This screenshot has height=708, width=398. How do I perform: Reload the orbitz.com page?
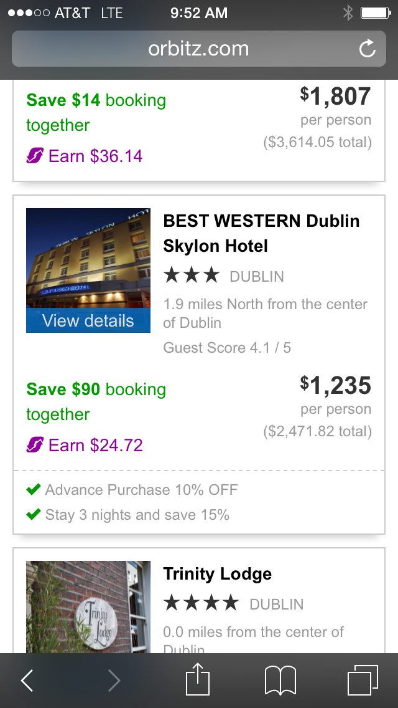(368, 49)
